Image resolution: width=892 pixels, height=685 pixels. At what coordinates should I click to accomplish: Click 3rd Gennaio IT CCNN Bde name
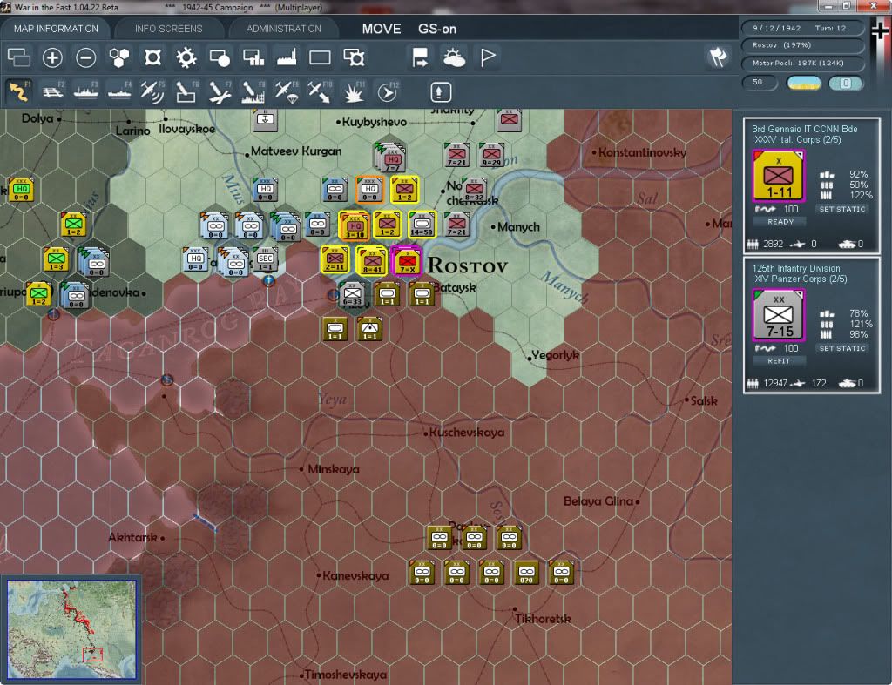pos(804,129)
